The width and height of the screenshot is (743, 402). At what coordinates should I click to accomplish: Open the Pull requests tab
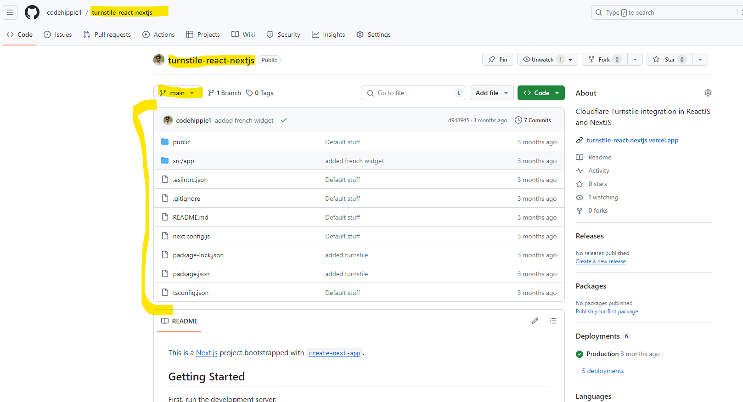(x=107, y=34)
